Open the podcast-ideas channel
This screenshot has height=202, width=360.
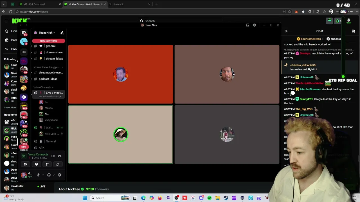[x=48, y=79]
